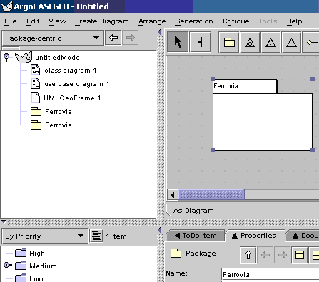Click the Properties back arrow button

265,255
